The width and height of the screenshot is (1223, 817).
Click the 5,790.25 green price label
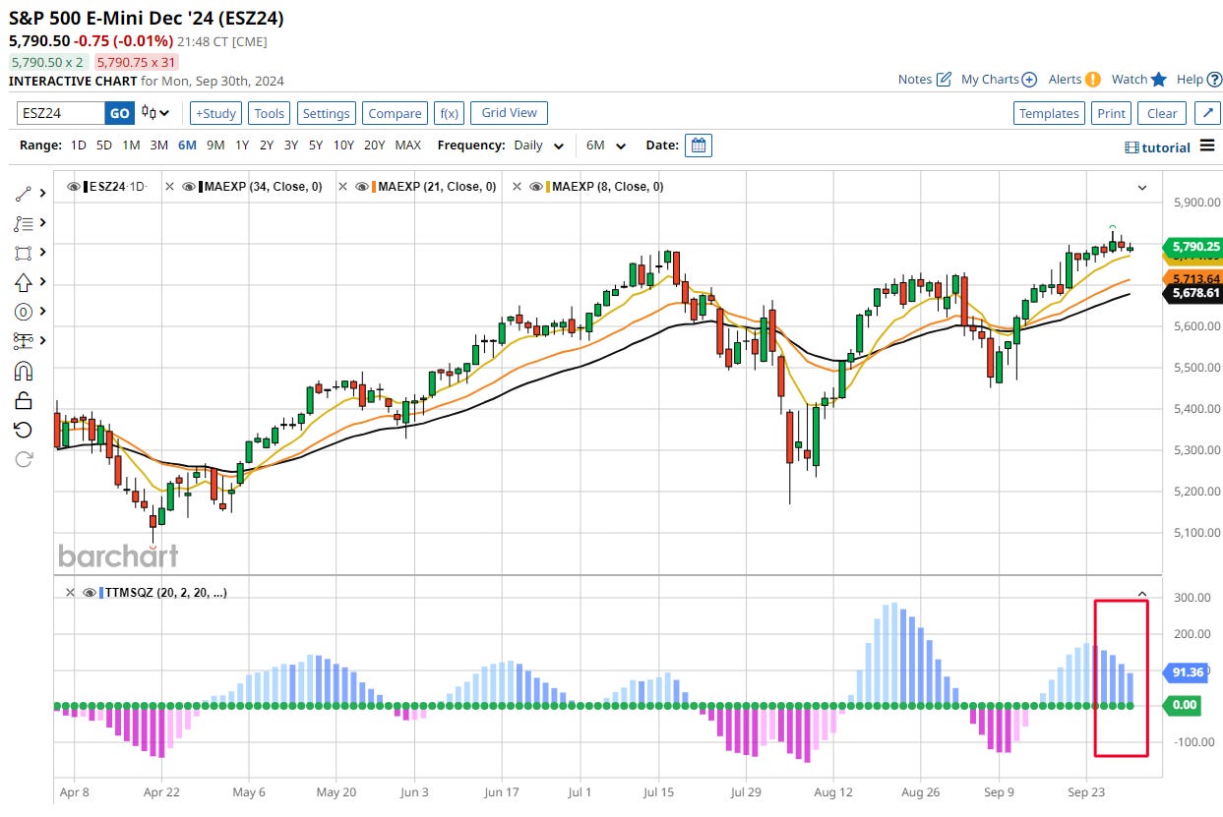pos(1192,247)
